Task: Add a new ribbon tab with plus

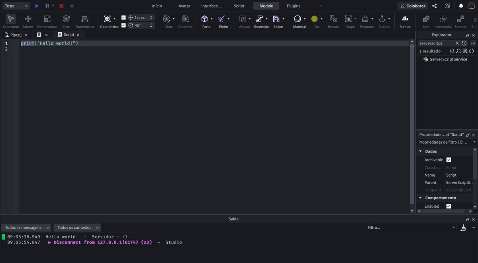Action: 321,6
